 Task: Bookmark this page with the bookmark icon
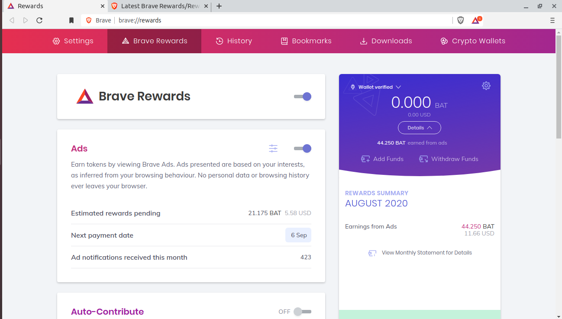(x=72, y=20)
